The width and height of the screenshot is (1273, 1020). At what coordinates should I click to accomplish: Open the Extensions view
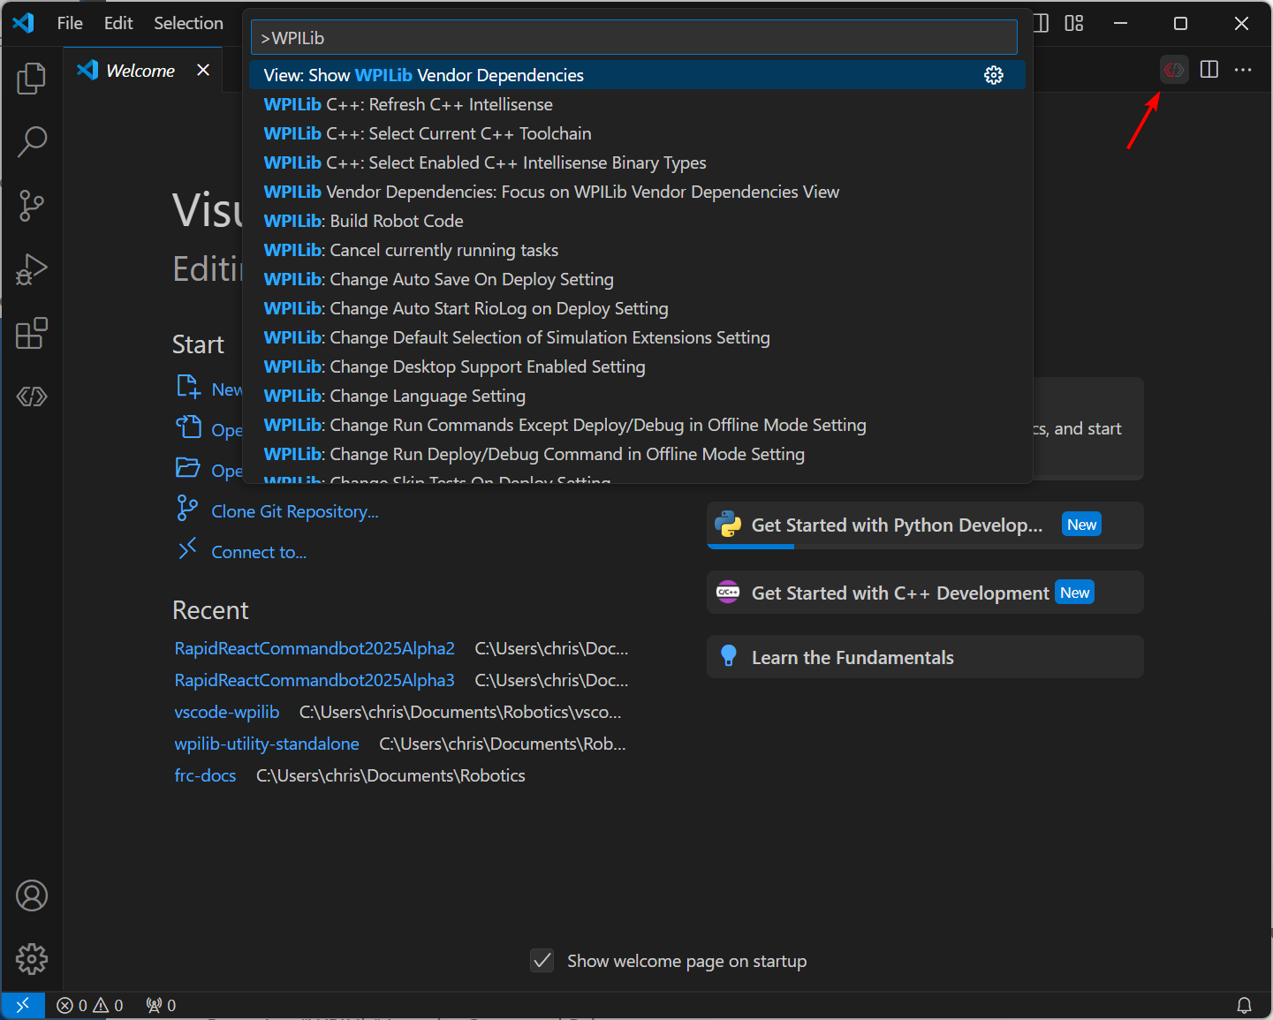tap(32, 333)
